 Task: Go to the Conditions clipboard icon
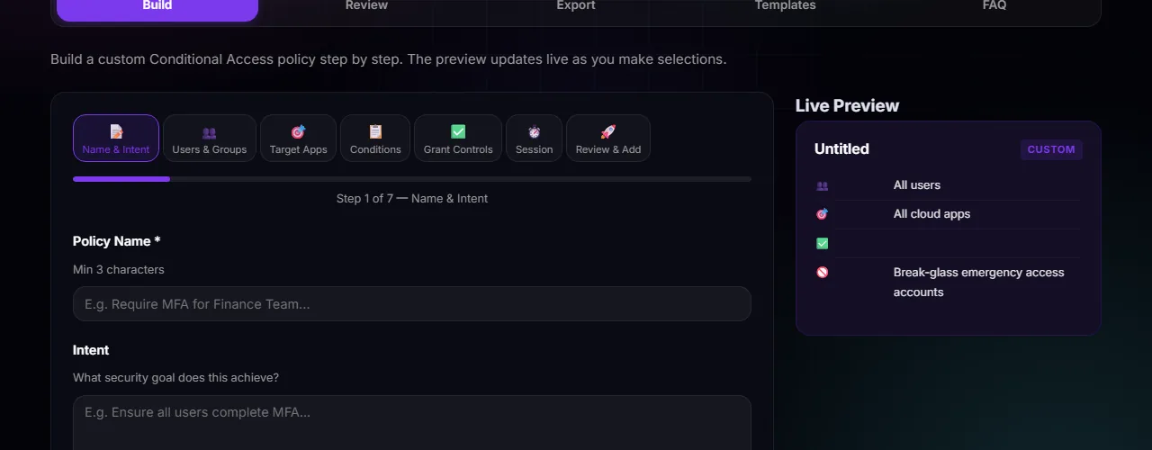pos(375,131)
